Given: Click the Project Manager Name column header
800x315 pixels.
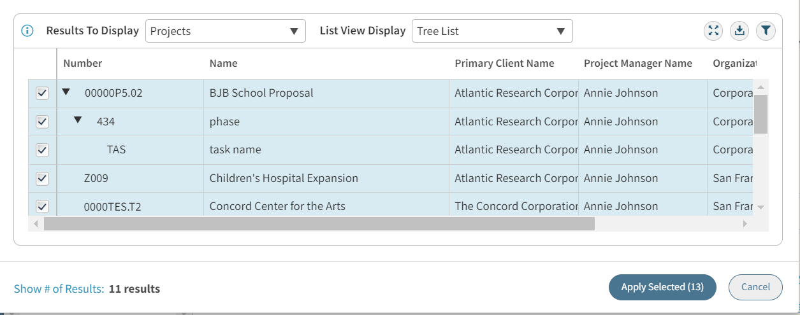Looking at the screenshot, I should pos(637,63).
